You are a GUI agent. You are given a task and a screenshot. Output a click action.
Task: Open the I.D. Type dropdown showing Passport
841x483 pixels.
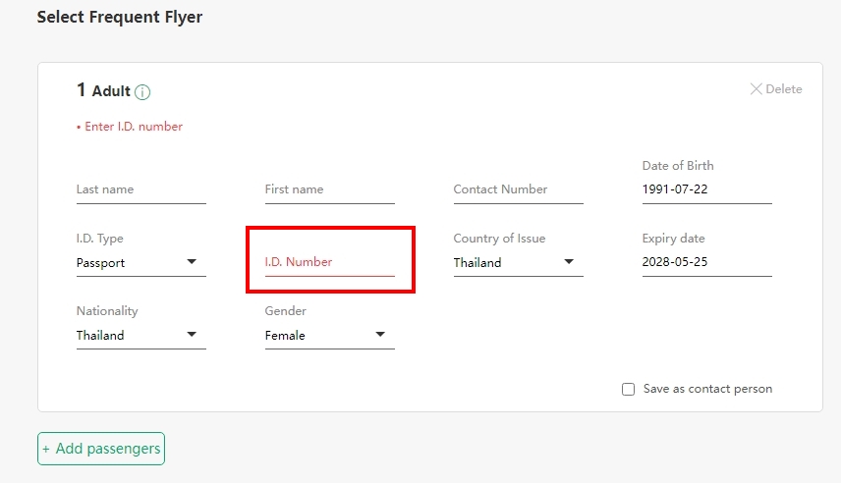click(140, 263)
